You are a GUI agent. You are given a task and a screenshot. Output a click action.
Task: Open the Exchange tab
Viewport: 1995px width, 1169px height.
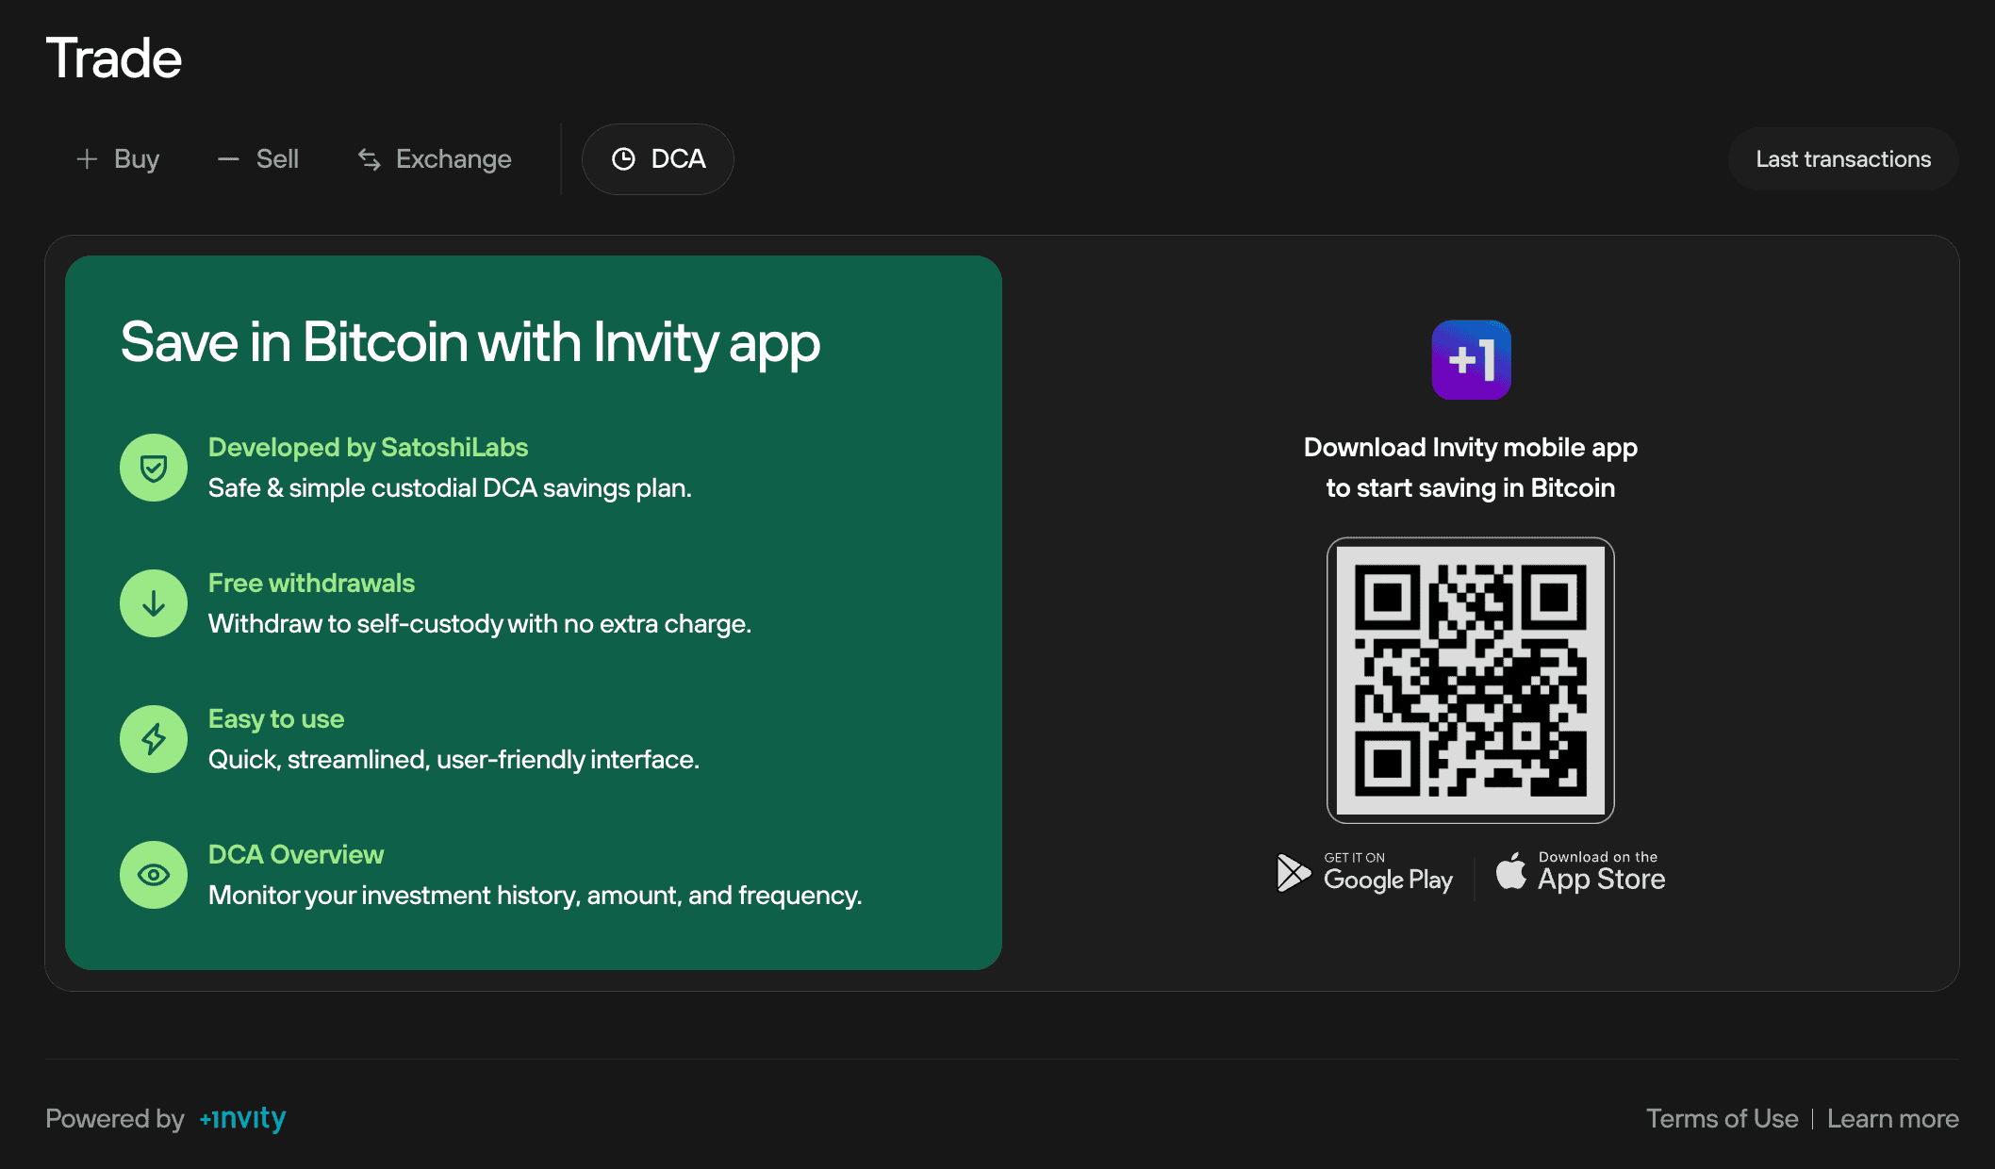(435, 159)
